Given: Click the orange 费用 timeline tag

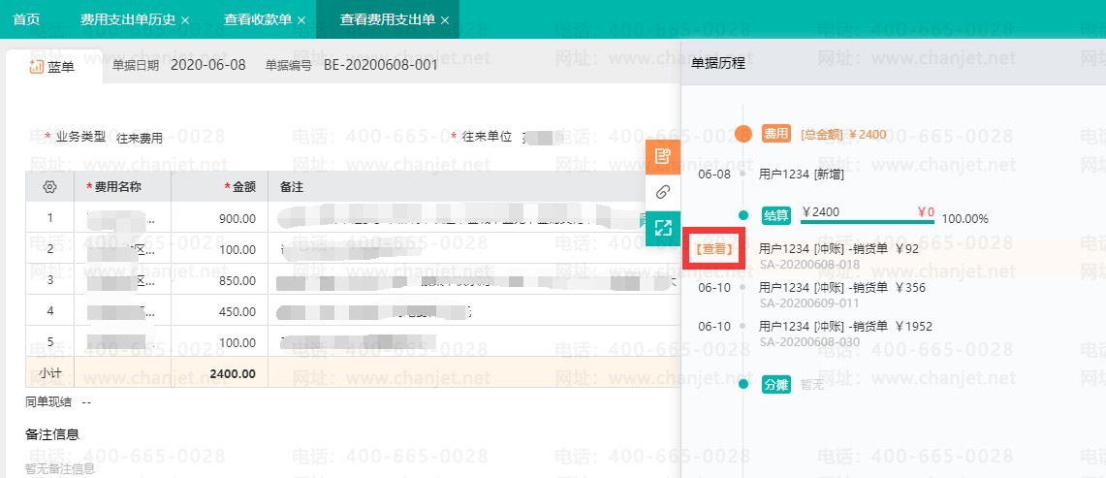Looking at the screenshot, I should 776,134.
